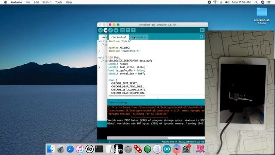Open System Preferences icon with red badge
275x155 pixels.
click(x=186, y=149)
